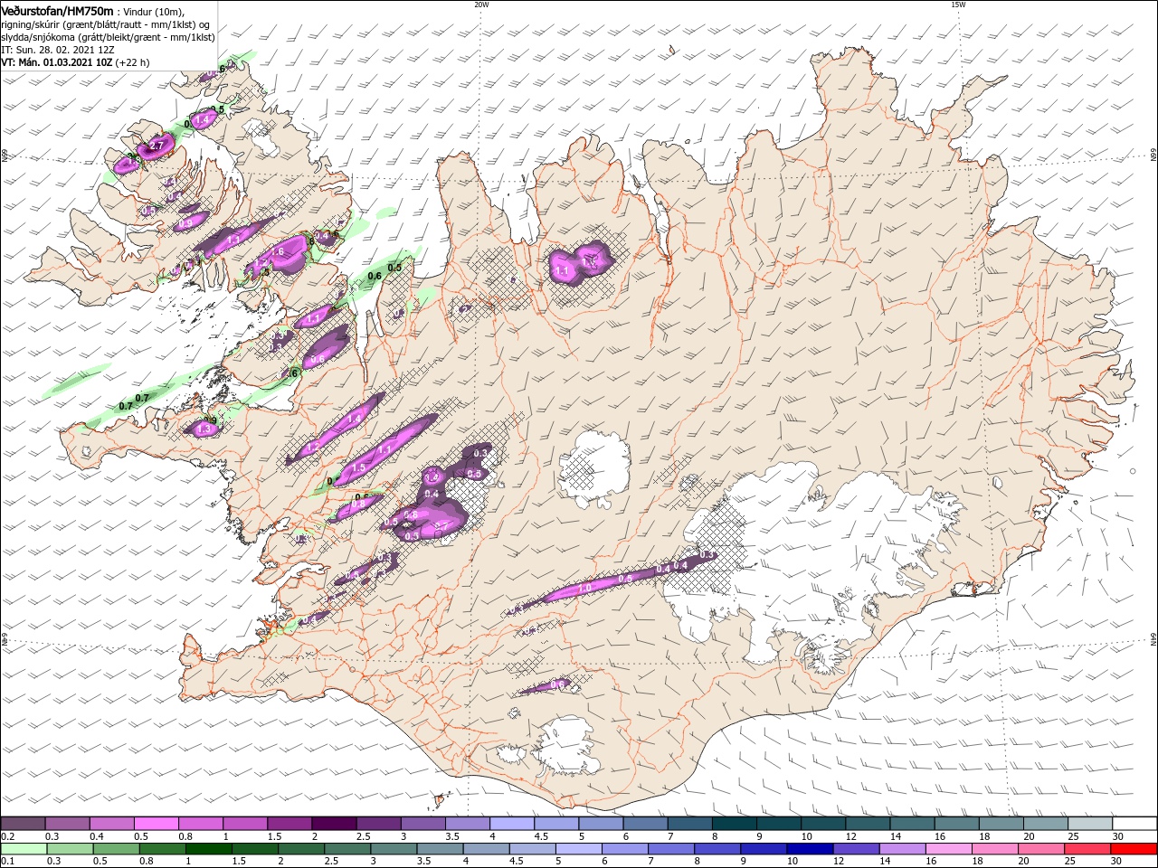Pick snow scale swatch between 1 and 1.5
The image size is (1158, 868).
click(x=245, y=824)
